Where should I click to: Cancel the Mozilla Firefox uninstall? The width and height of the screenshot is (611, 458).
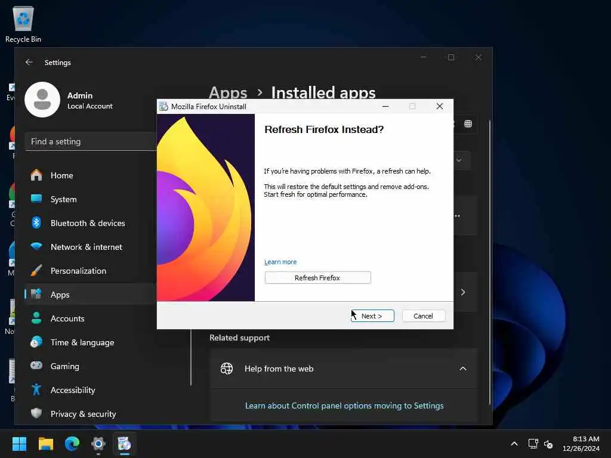coord(423,316)
